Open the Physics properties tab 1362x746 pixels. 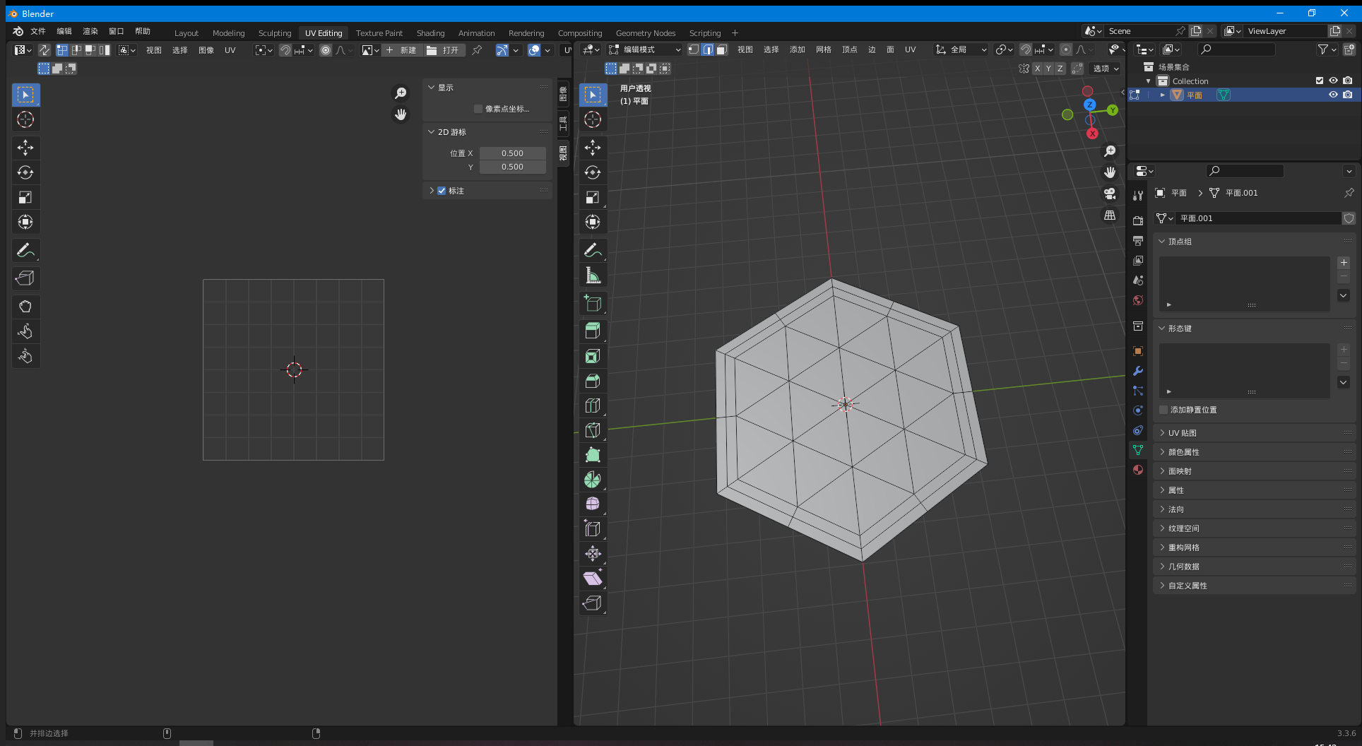(x=1137, y=410)
